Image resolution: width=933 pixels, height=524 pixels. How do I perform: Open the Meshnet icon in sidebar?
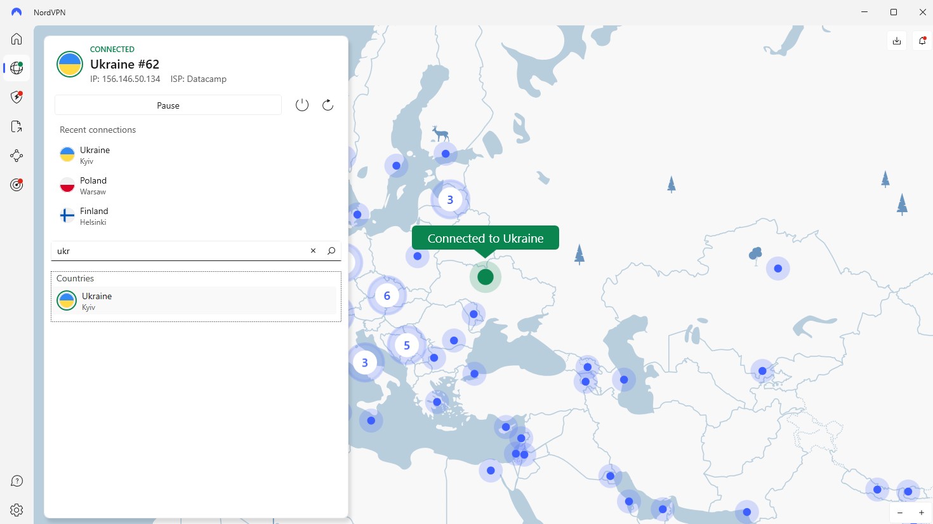point(17,156)
